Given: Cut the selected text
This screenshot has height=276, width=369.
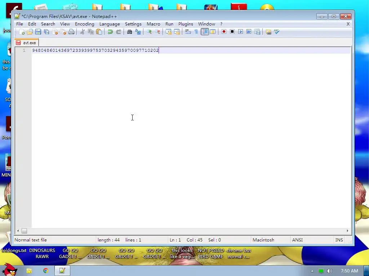Looking at the screenshot, I should 83,32.
